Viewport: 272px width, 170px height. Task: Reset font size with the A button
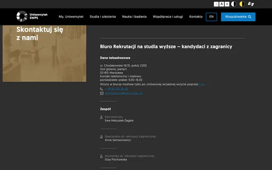pyautogui.click(x=221, y=4)
